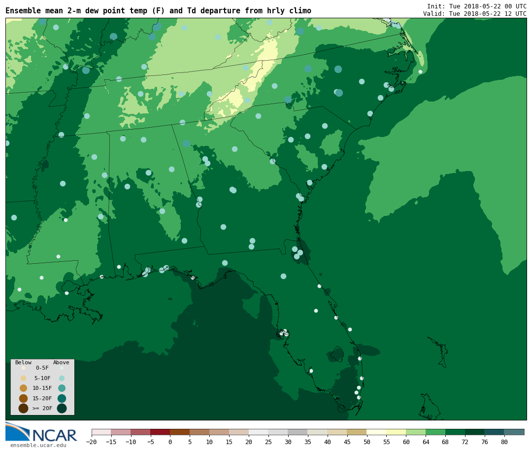Viewport: 532px width, 451px height.
Task: Click the '>= 20F' legend label
Action: click(x=42, y=408)
